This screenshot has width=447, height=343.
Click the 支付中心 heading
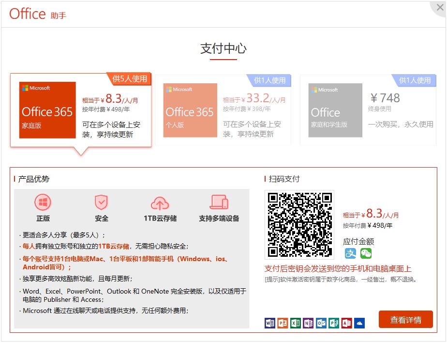point(223,48)
